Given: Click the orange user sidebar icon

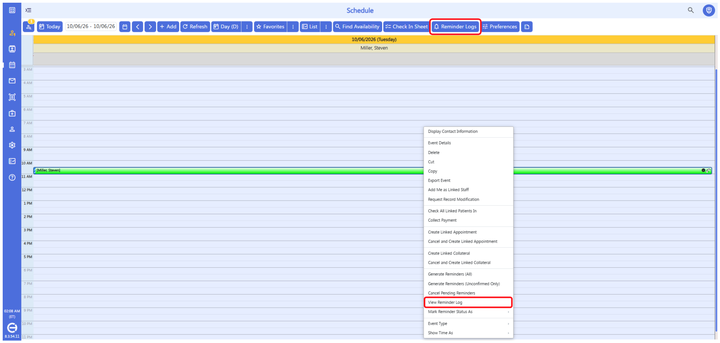Looking at the screenshot, I should pos(12,33).
